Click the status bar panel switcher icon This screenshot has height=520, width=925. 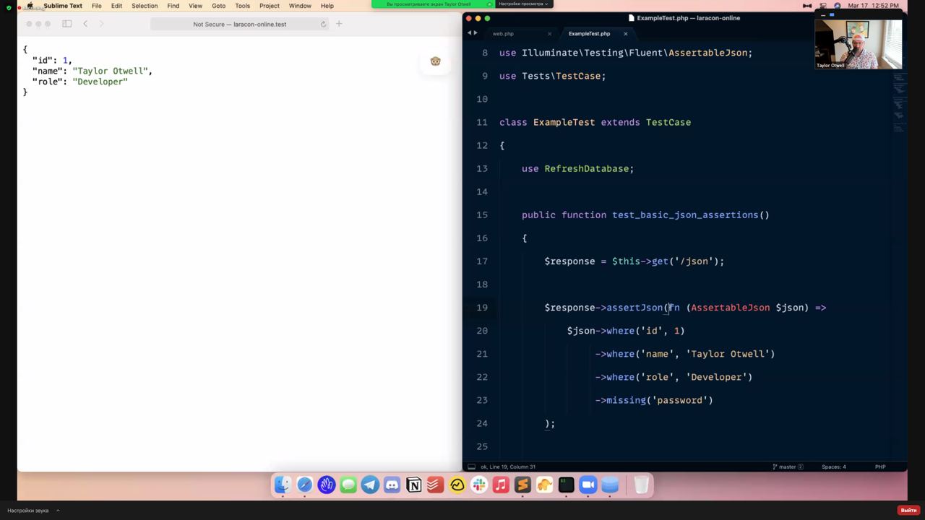click(471, 467)
